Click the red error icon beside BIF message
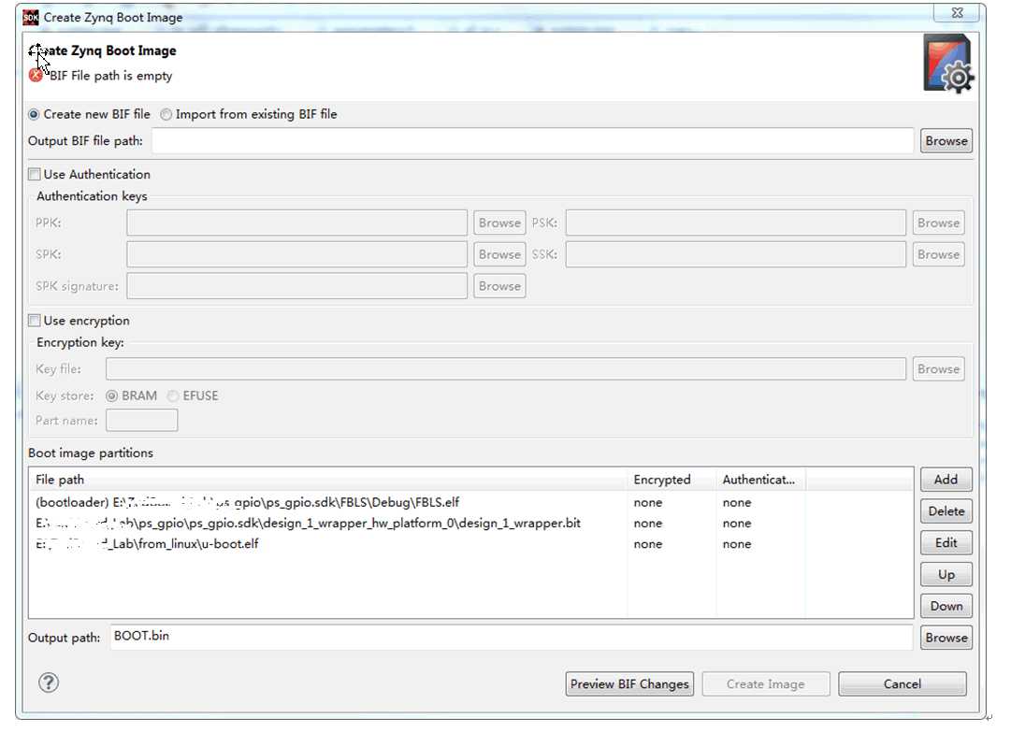This screenshot has height=733, width=1011. pyautogui.click(x=36, y=76)
